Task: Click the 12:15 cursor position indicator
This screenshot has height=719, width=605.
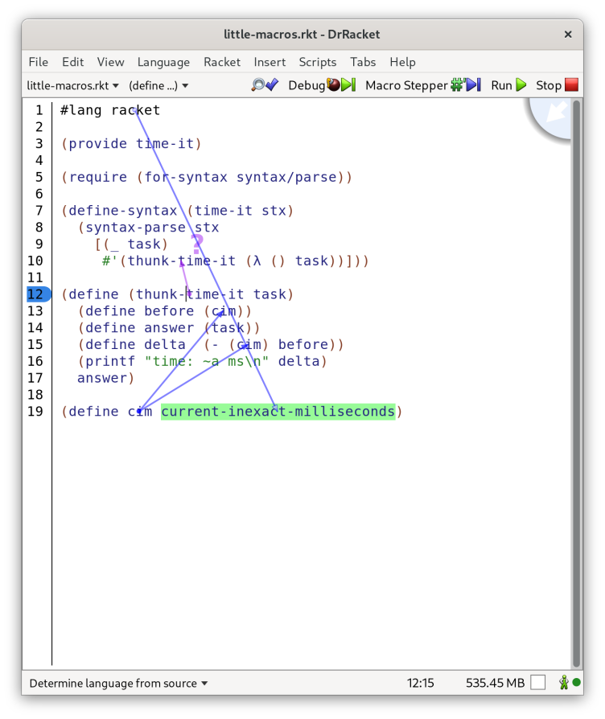Action: (420, 683)
